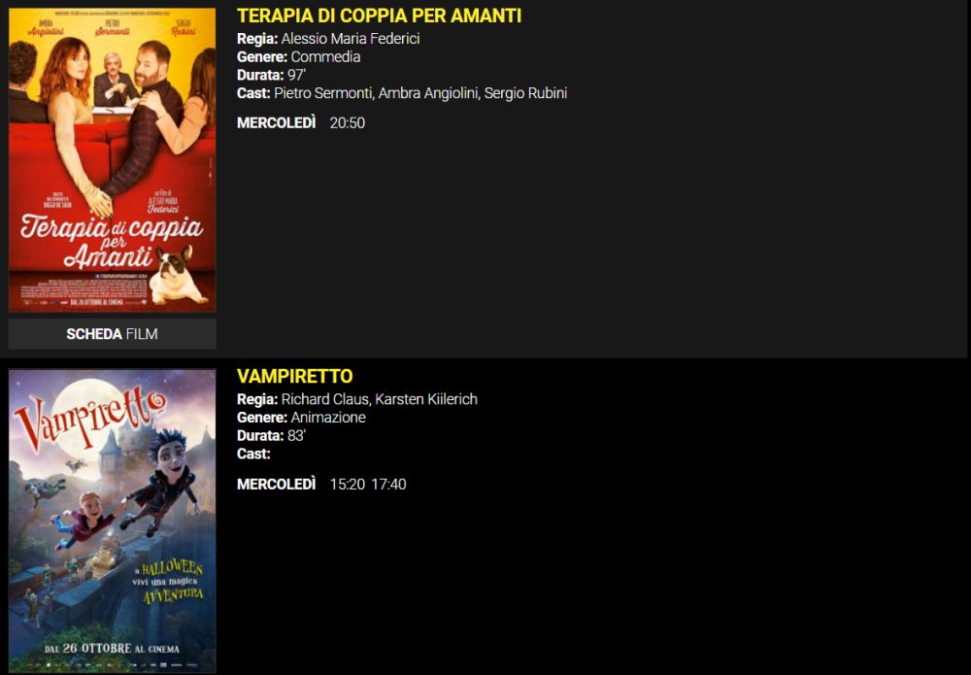The width and height of the screenshot is (971, 675).
Task: Open the VAMPIRETTO title link
Action: pos(295,377)
